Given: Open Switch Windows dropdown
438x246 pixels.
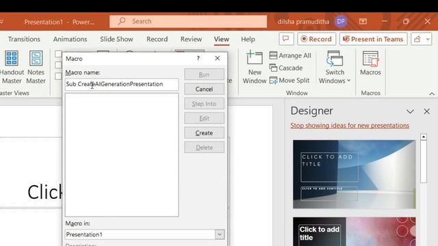Looking at the screenshot, I should (335, 68).
